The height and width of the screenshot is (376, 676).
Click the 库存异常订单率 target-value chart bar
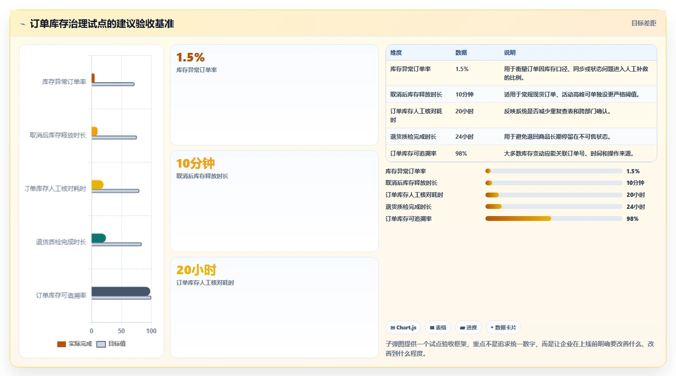pyautogui.click(x=113, y=84)
